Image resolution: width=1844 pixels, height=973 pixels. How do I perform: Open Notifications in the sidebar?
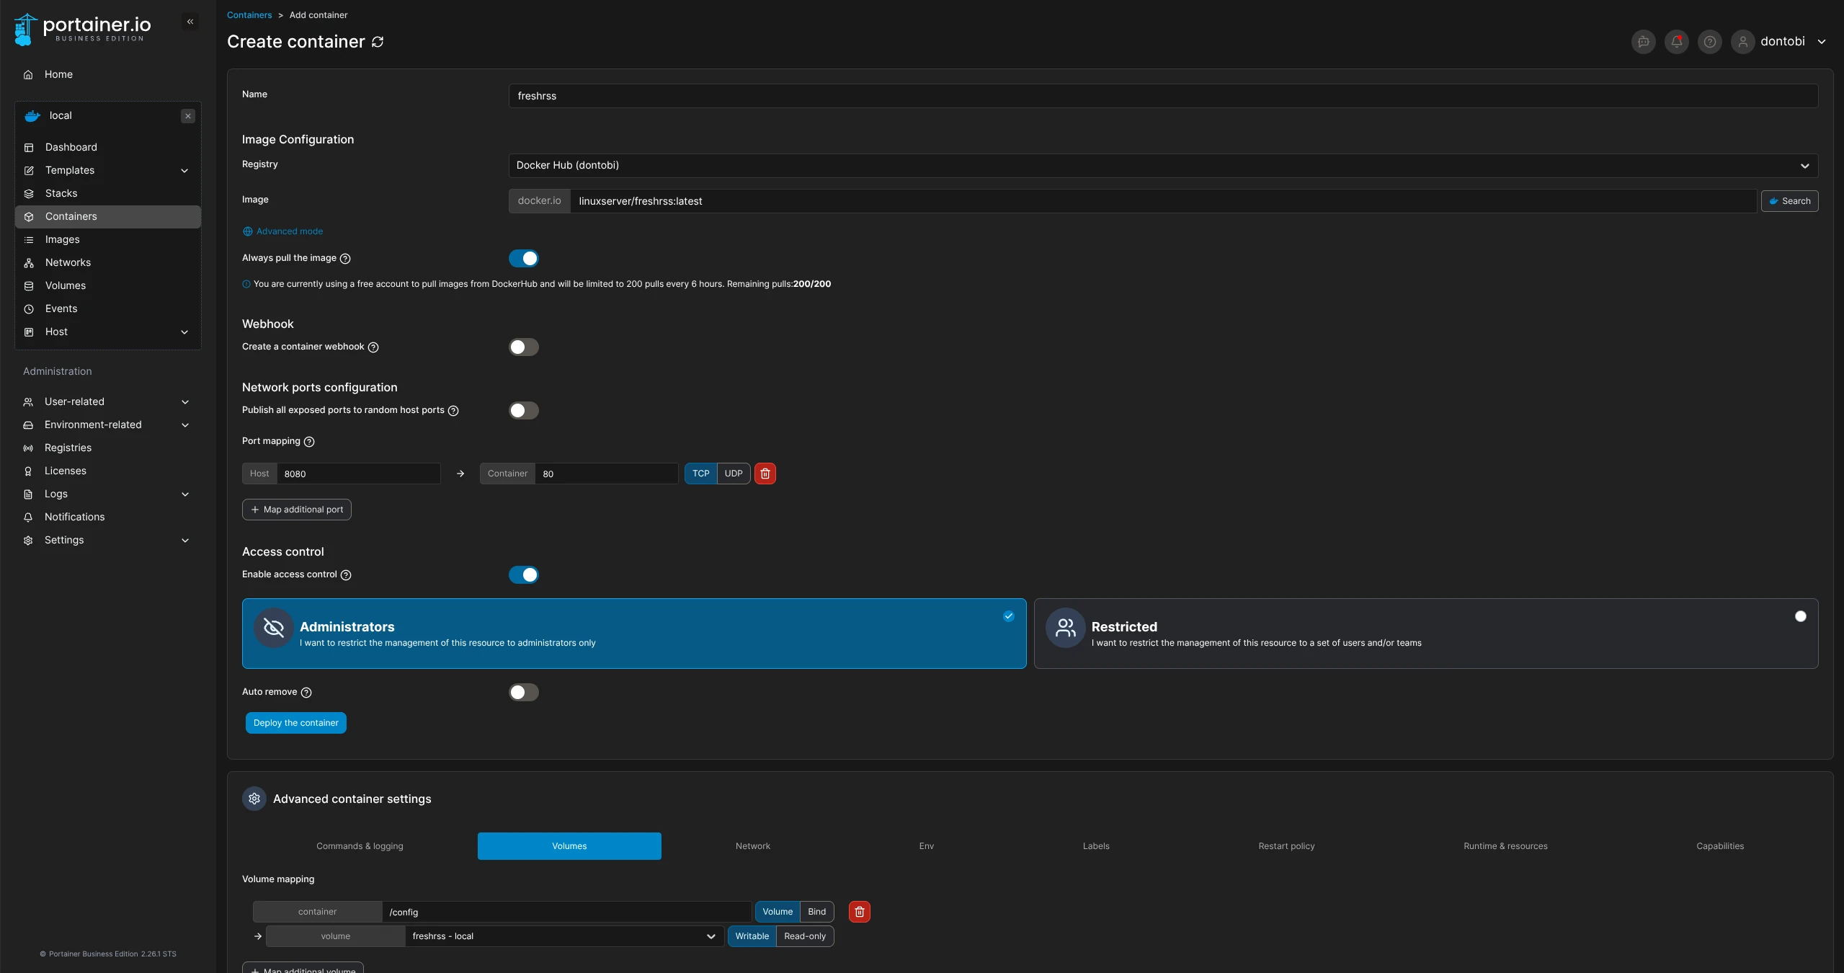pyautogui.click(x=108, y=517)
